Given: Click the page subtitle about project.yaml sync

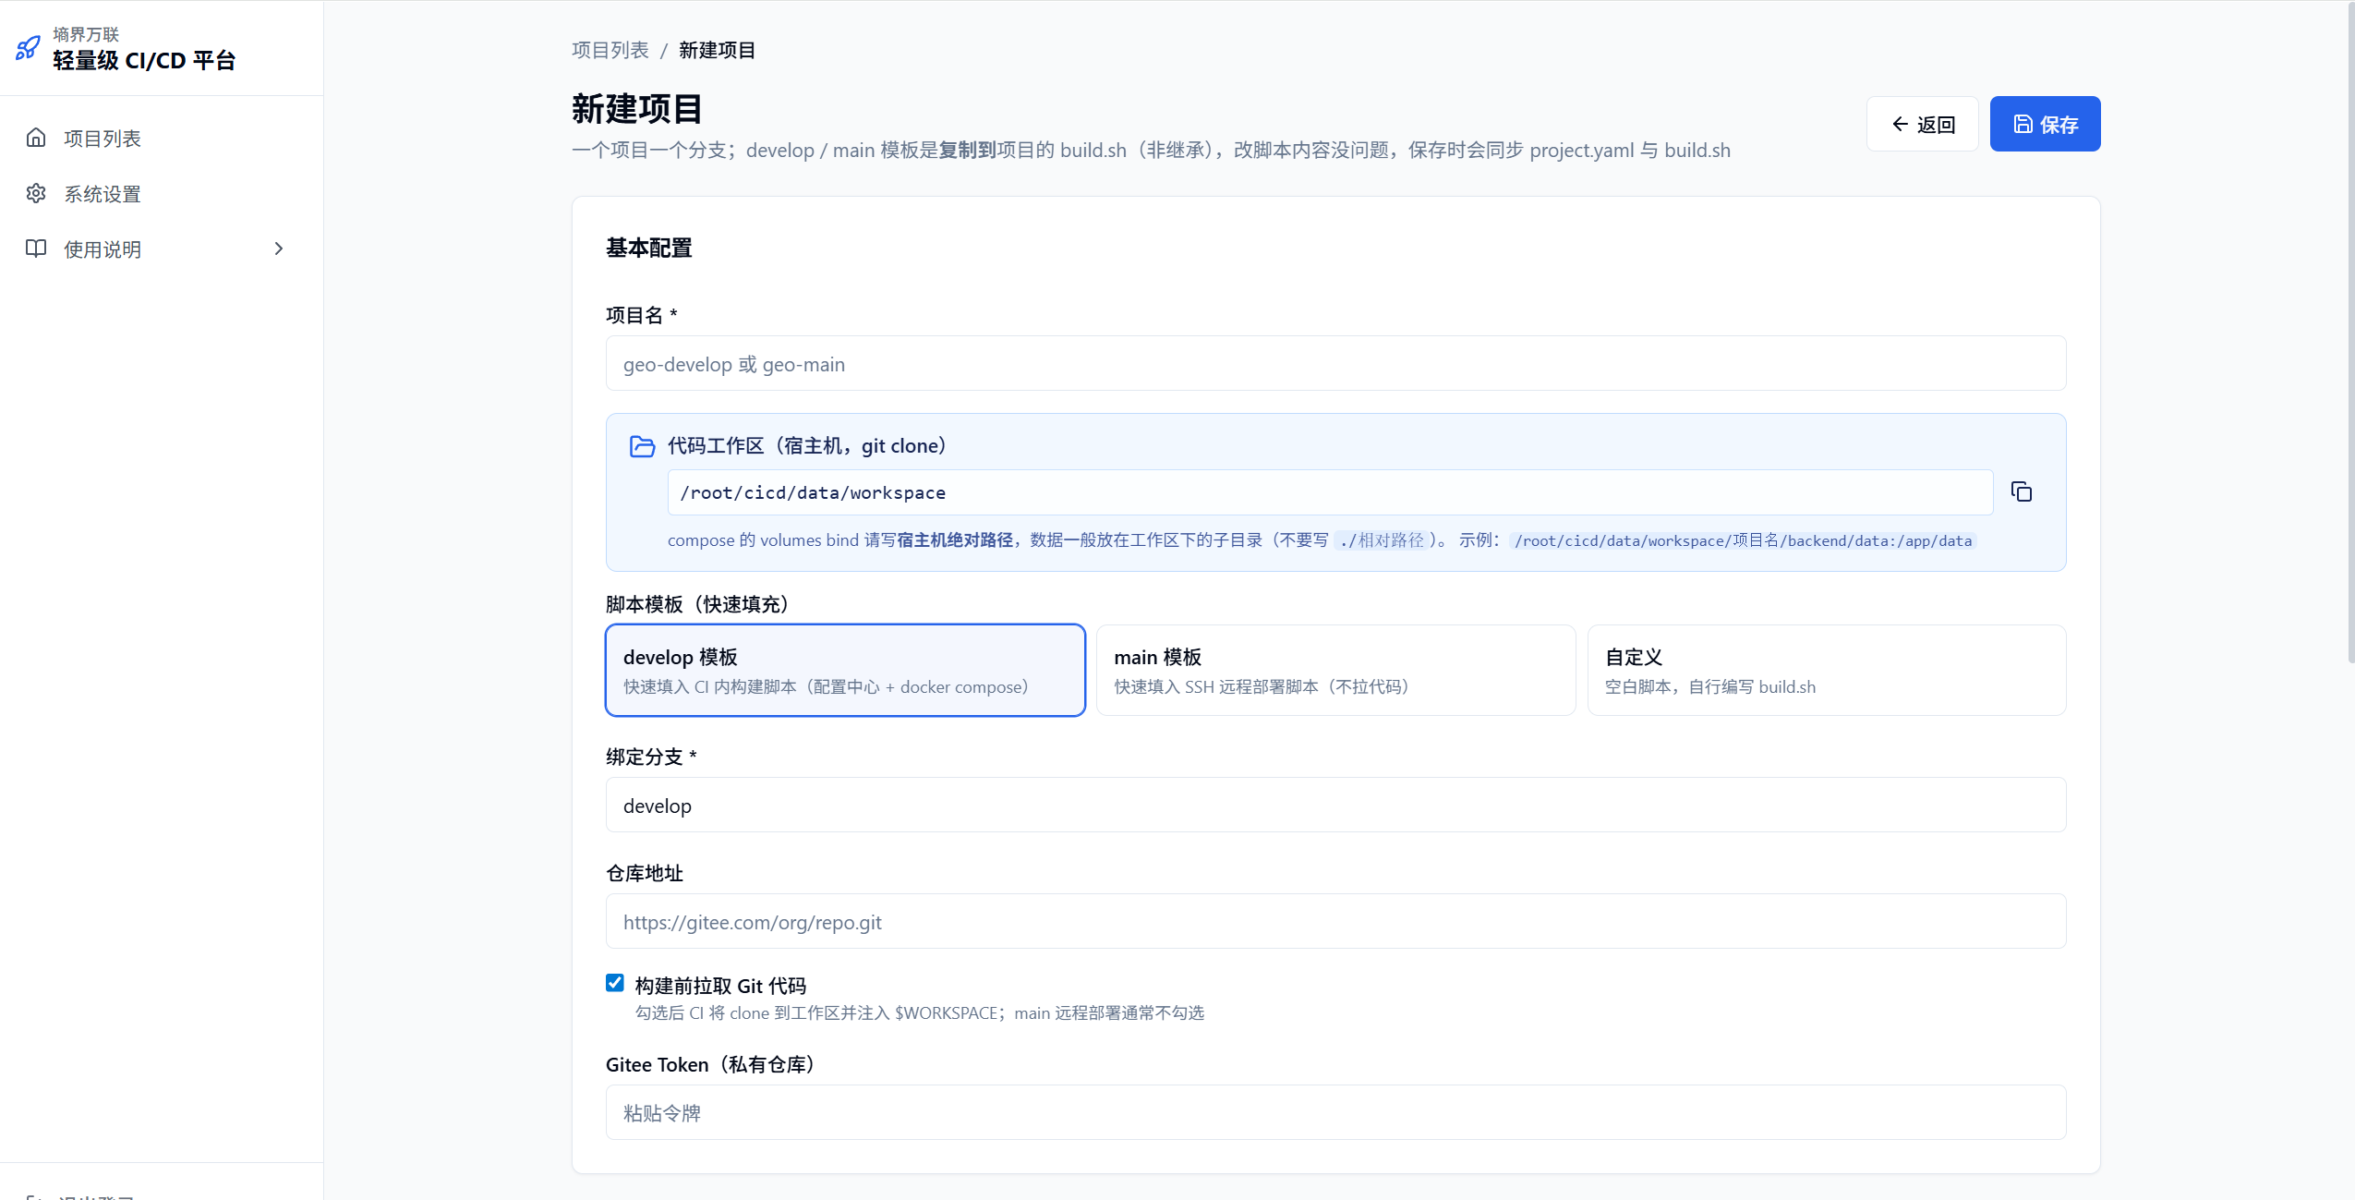Looking at the screenshot, I should (1151, 151).
